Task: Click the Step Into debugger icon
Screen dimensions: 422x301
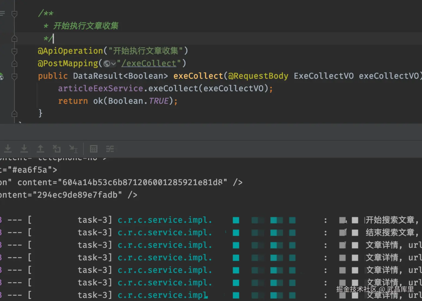Action: point(8,149)
